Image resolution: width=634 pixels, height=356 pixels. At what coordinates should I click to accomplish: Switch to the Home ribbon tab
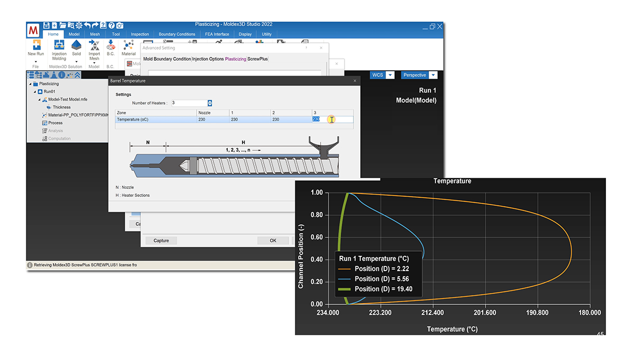(x=53, y=34)
